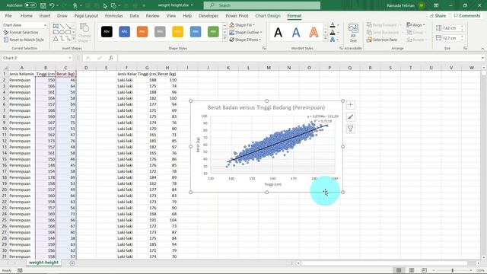Click the Share button
Viewport: 487px width, 274px height.
click(438, 15)
